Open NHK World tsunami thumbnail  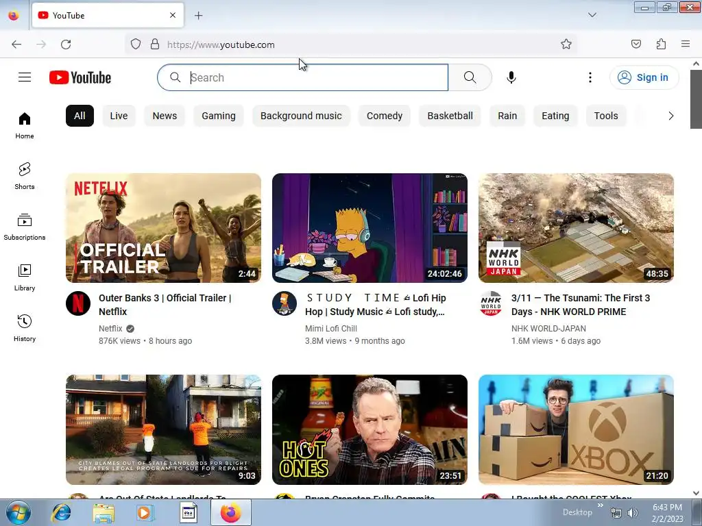pos(576,228)
